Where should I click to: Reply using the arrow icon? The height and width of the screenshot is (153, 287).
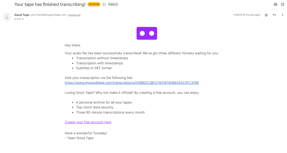(274, 15)
